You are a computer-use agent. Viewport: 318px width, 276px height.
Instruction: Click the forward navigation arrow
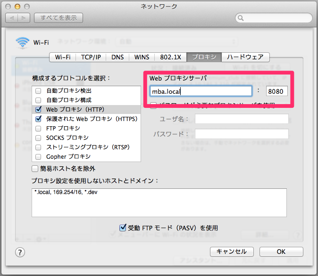pyautogui.click(x=24, y=18)
